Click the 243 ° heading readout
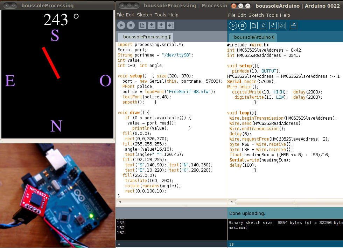The width and height of the screenshot is (343, 248). [61, 20]
